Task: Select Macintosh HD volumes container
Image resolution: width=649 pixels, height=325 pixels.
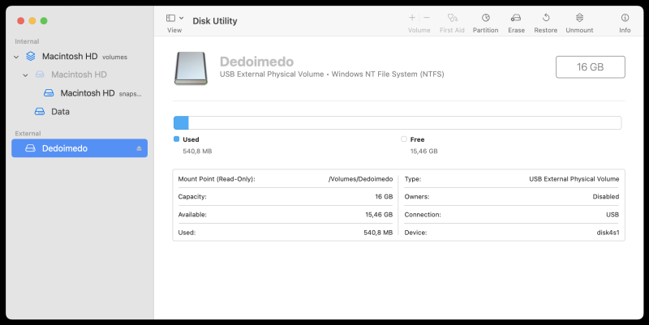Action: [x=84, y=56]
